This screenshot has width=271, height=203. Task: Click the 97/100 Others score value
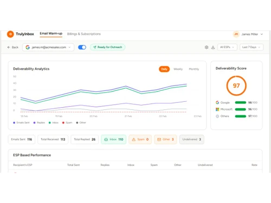(x=253, y=116)
